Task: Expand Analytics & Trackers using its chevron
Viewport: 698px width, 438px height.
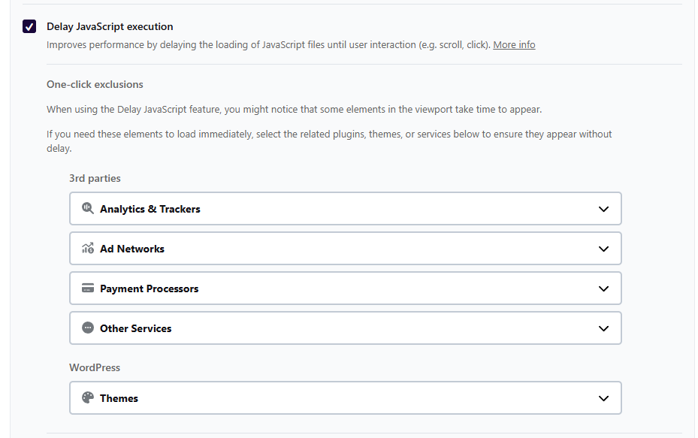Action: [x=603, y=209]
